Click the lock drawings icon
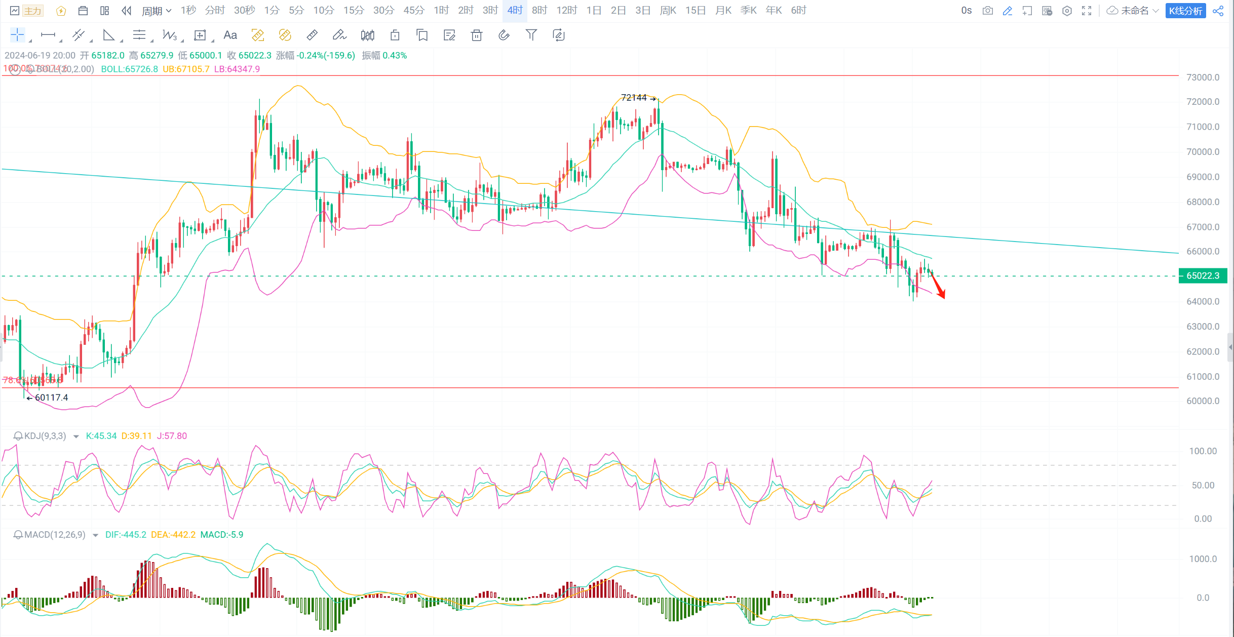Image resolution: width=1234 pixels, height=637 pixels. point(395,35)
